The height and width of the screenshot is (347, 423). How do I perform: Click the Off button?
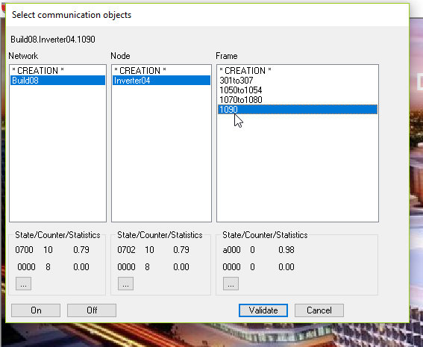point(92,310)
